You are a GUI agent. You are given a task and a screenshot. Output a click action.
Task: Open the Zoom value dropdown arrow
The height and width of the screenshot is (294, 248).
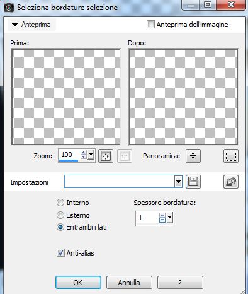coord(91,155)
